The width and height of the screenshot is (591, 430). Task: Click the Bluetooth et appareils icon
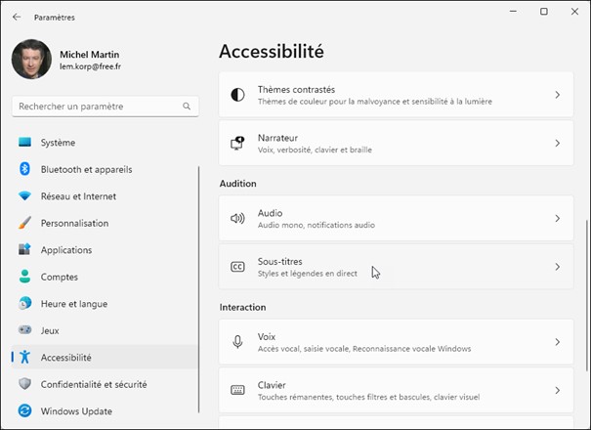pyautogui.click(x=24, y=169)
